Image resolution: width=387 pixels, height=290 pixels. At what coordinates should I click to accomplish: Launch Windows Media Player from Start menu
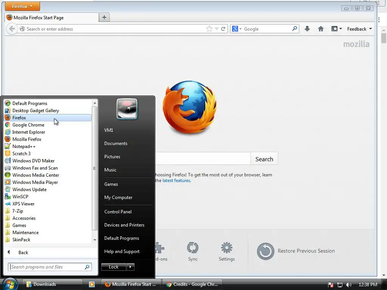click(x=48, y=182)
